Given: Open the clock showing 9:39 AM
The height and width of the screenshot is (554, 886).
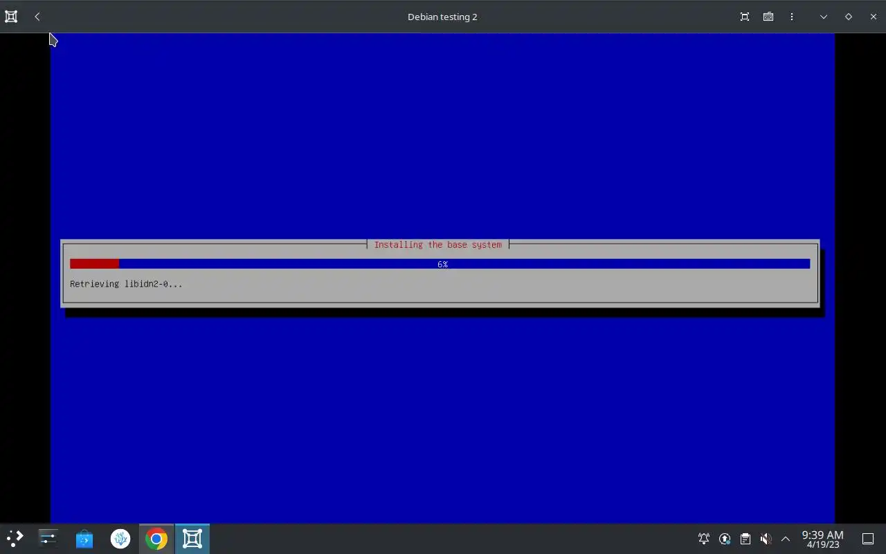Looking at the screenshot, I should (x=822, y=539).
